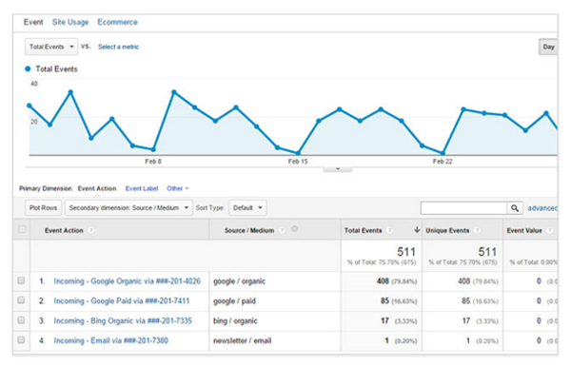
Task: Select Event Label primary dimension
Action: coord(142,188)
